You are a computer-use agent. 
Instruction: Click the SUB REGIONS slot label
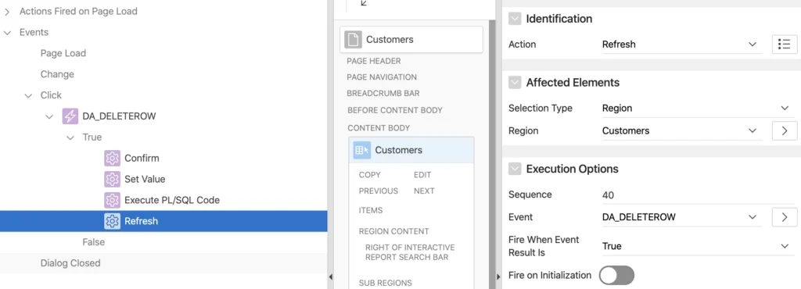385,284
